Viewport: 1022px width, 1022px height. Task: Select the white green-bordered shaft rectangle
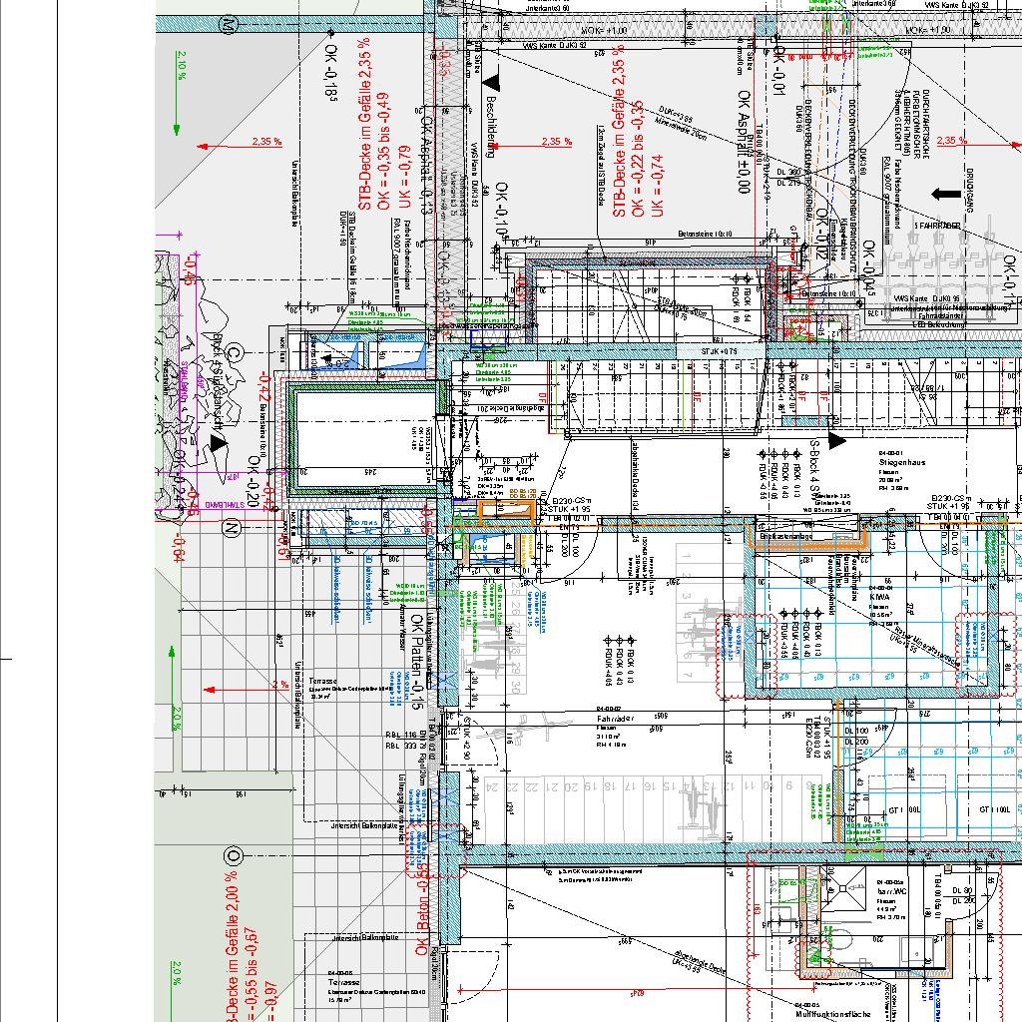(x=364, y=439)
